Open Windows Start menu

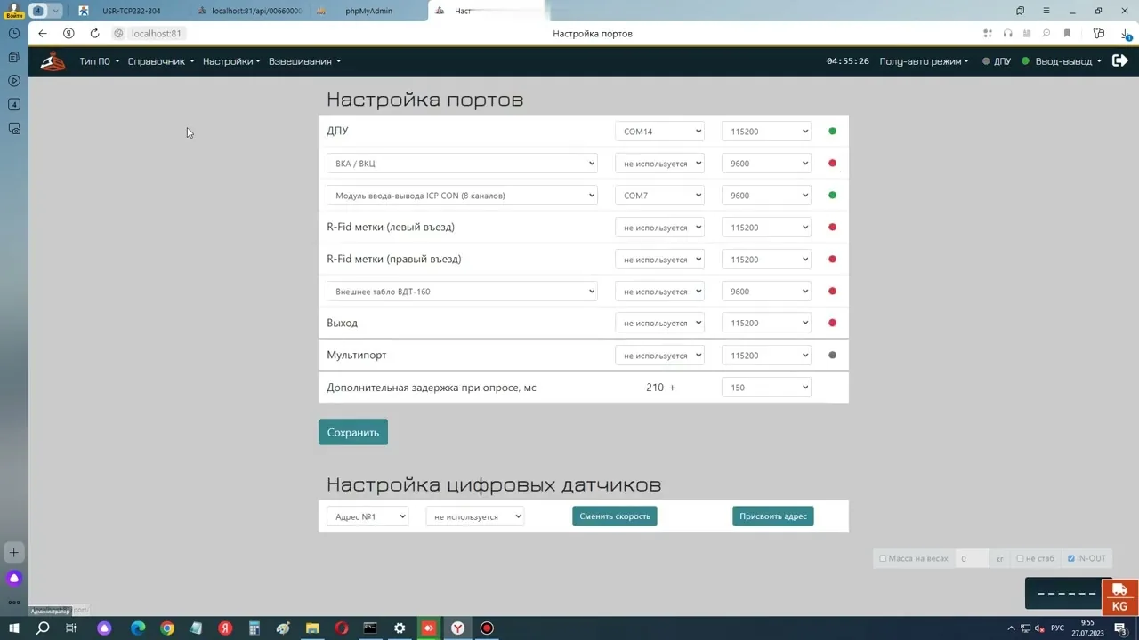pos(14,628)
